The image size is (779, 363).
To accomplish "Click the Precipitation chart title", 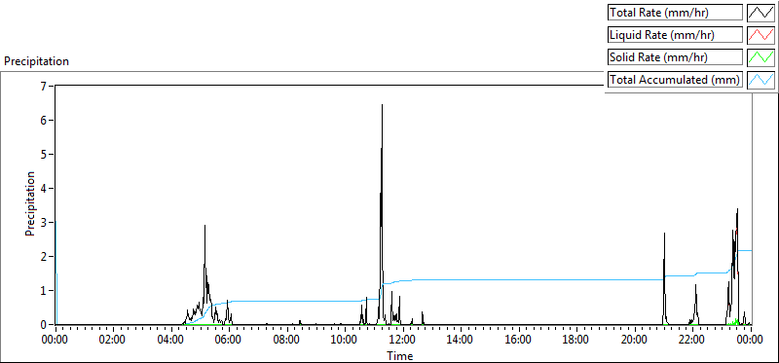I will coord(36,61).
